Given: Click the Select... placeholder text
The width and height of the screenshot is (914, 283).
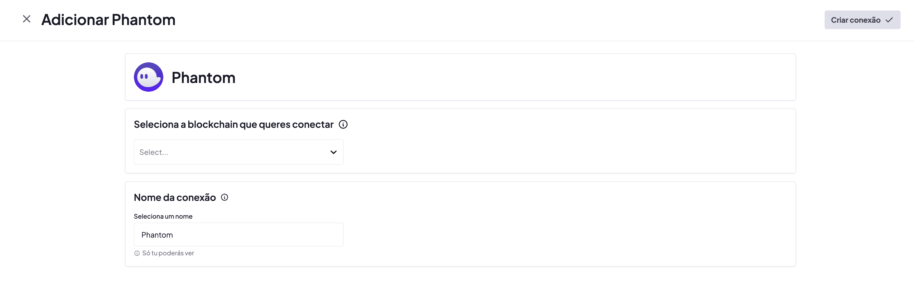Looking at the screenshot, I should click(x=154, y=152).
